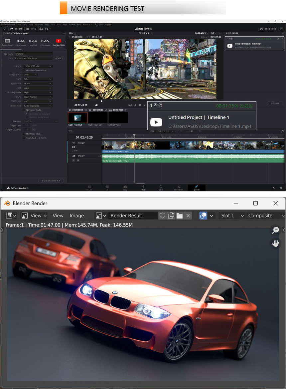Open the Fusion menu in the menu bar
This screenshot has width=286, height=391.
pos(72,24)
